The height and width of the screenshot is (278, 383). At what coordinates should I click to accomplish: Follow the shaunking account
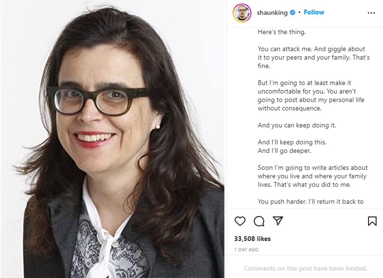tap(314, 12)
